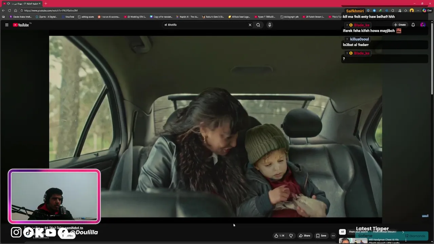Open the YouTube Create menu
The width and height of the screenshot is (434, 244).
(400, 25)
